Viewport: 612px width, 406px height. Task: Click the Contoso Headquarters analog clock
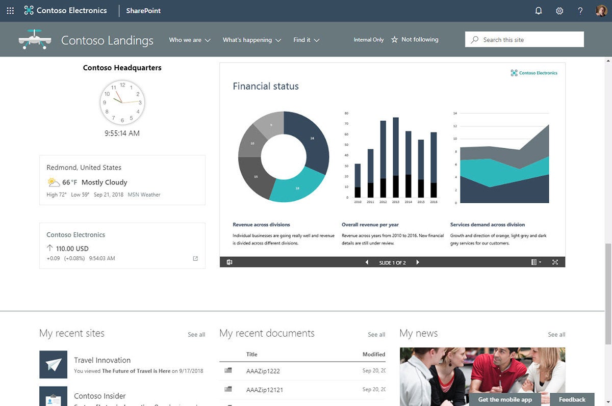click(122, 102)
